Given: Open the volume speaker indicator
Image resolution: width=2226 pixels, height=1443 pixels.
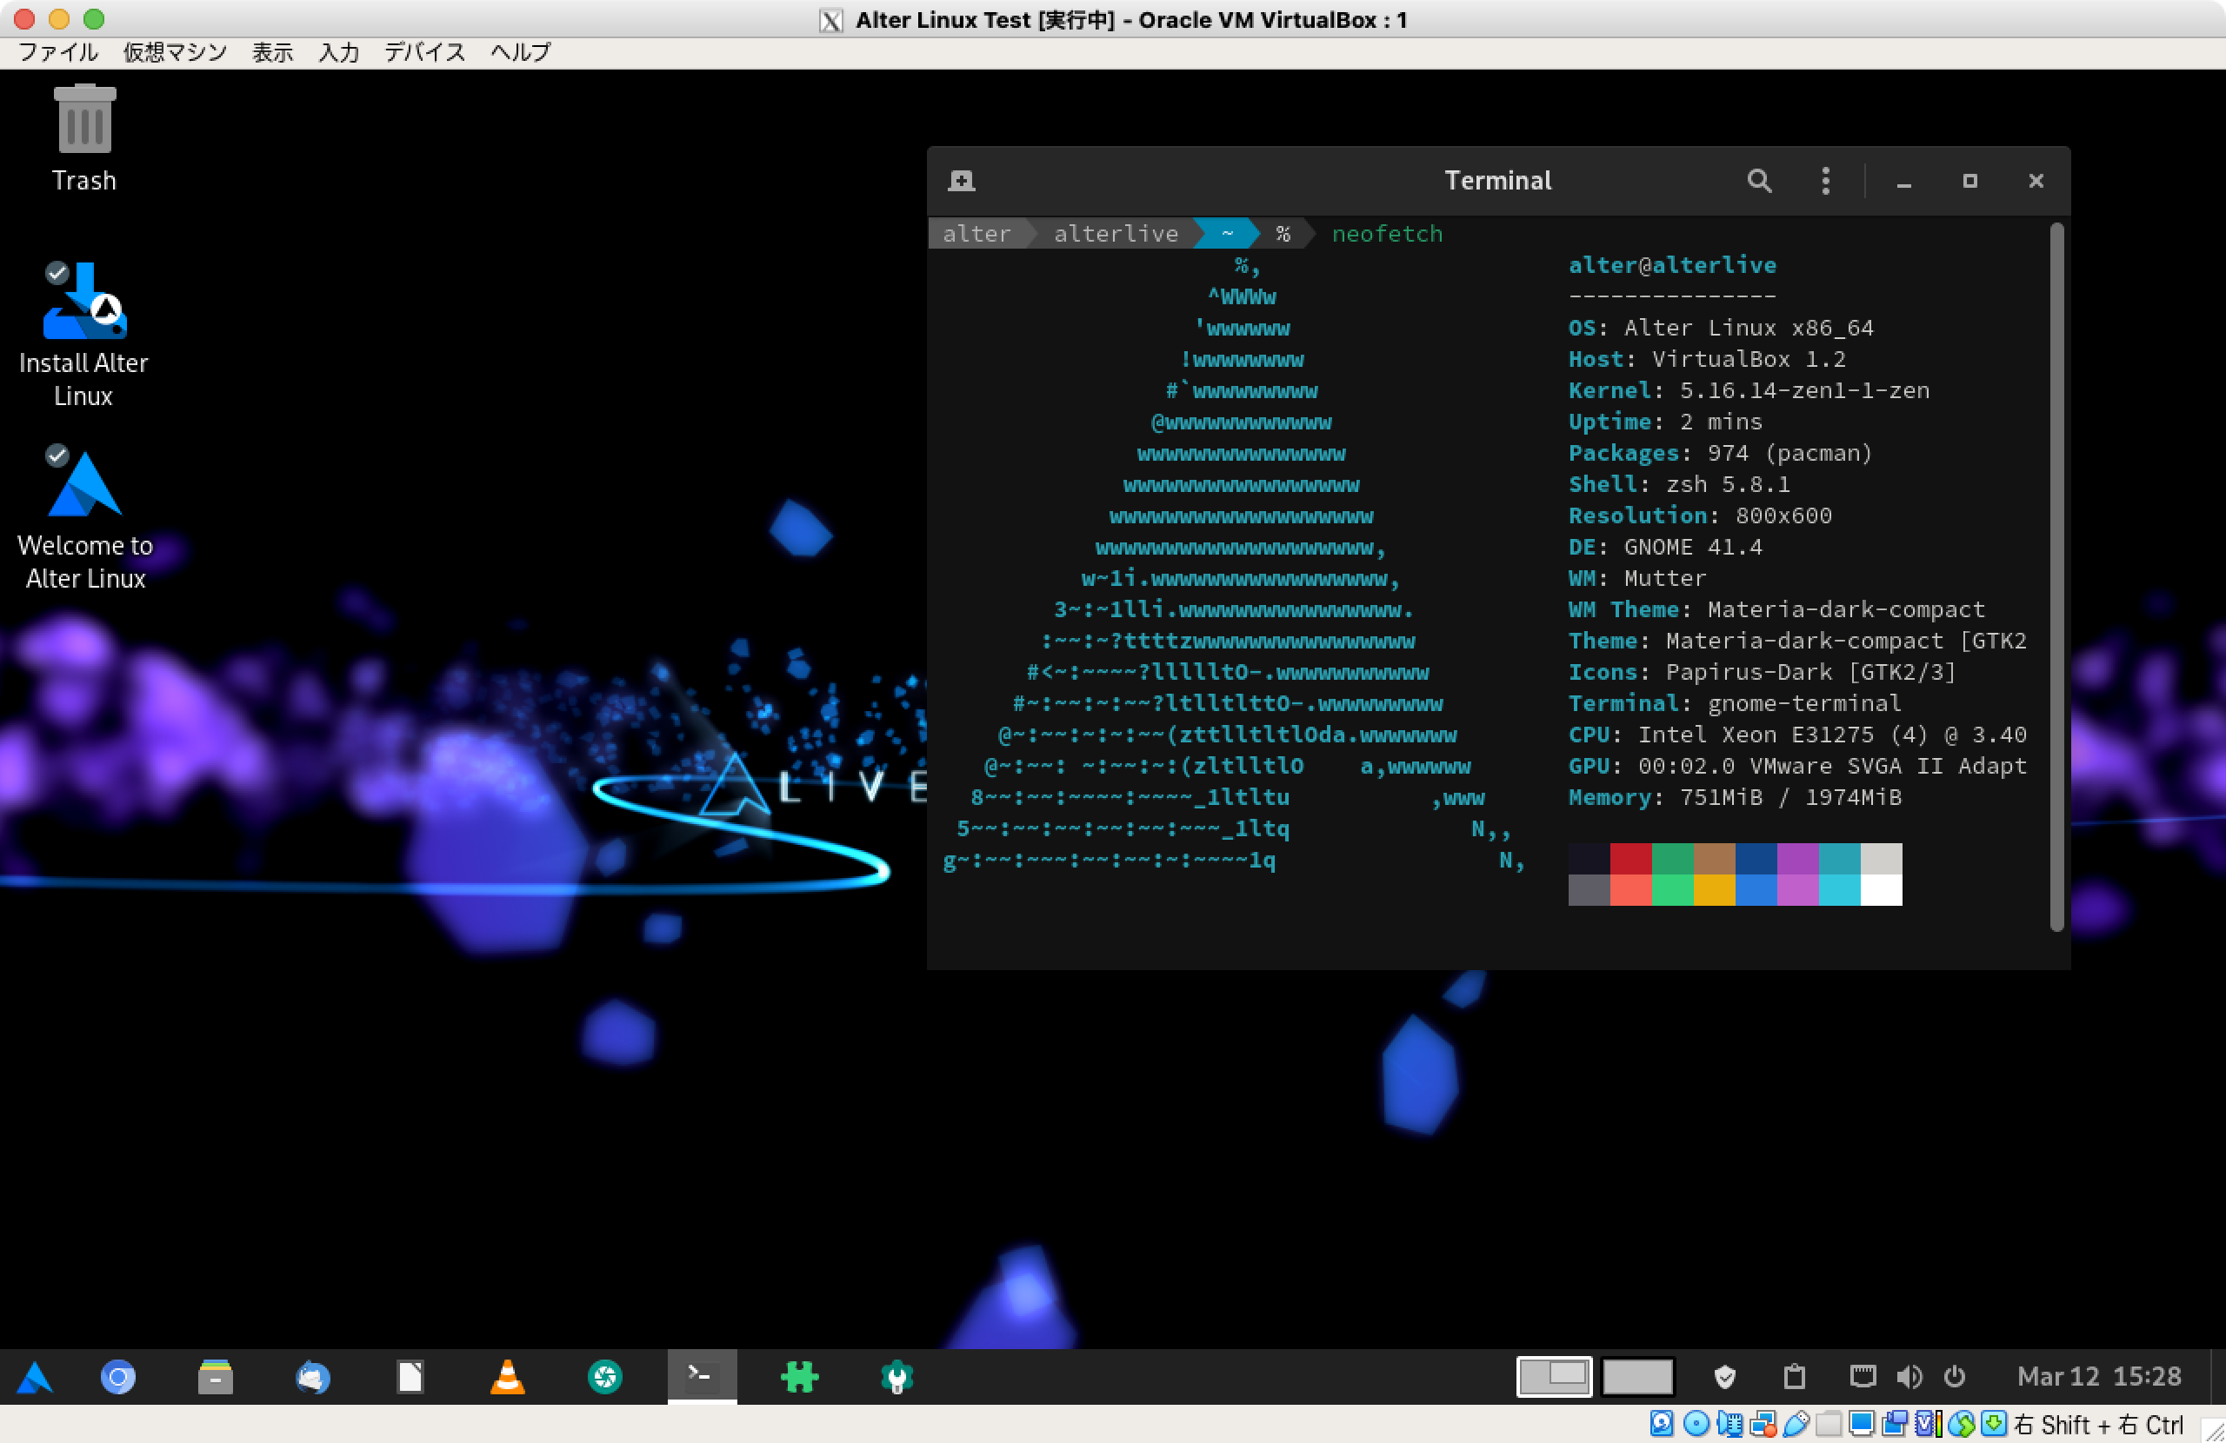Looking at the screenshot, I should (x=1909, y=1377).
